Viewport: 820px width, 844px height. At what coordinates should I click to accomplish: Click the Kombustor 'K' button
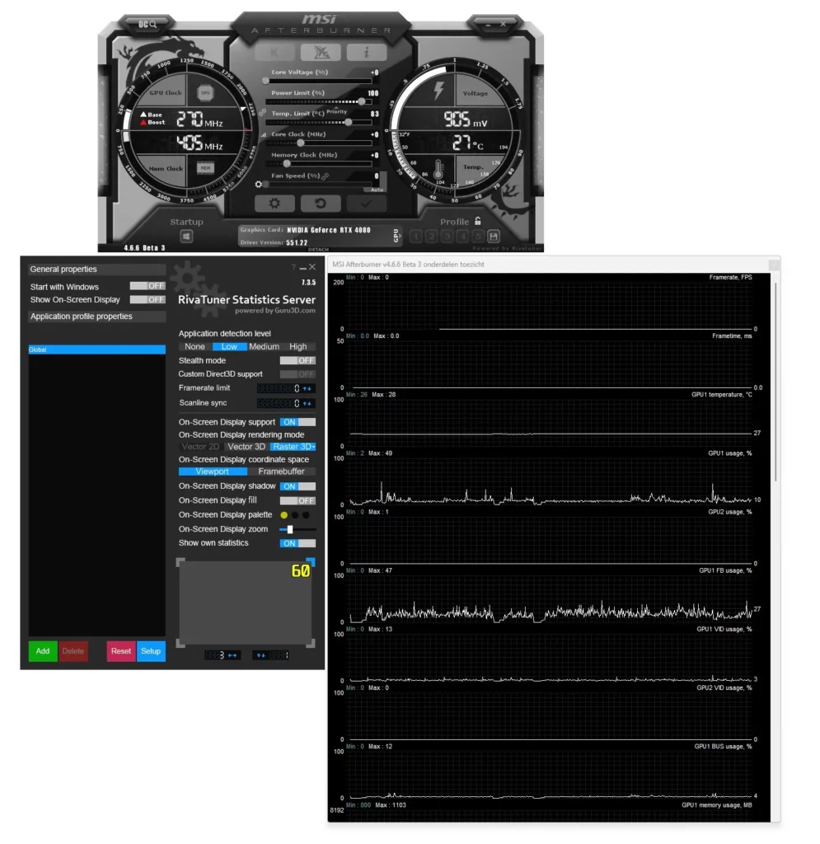click(274, 53)
